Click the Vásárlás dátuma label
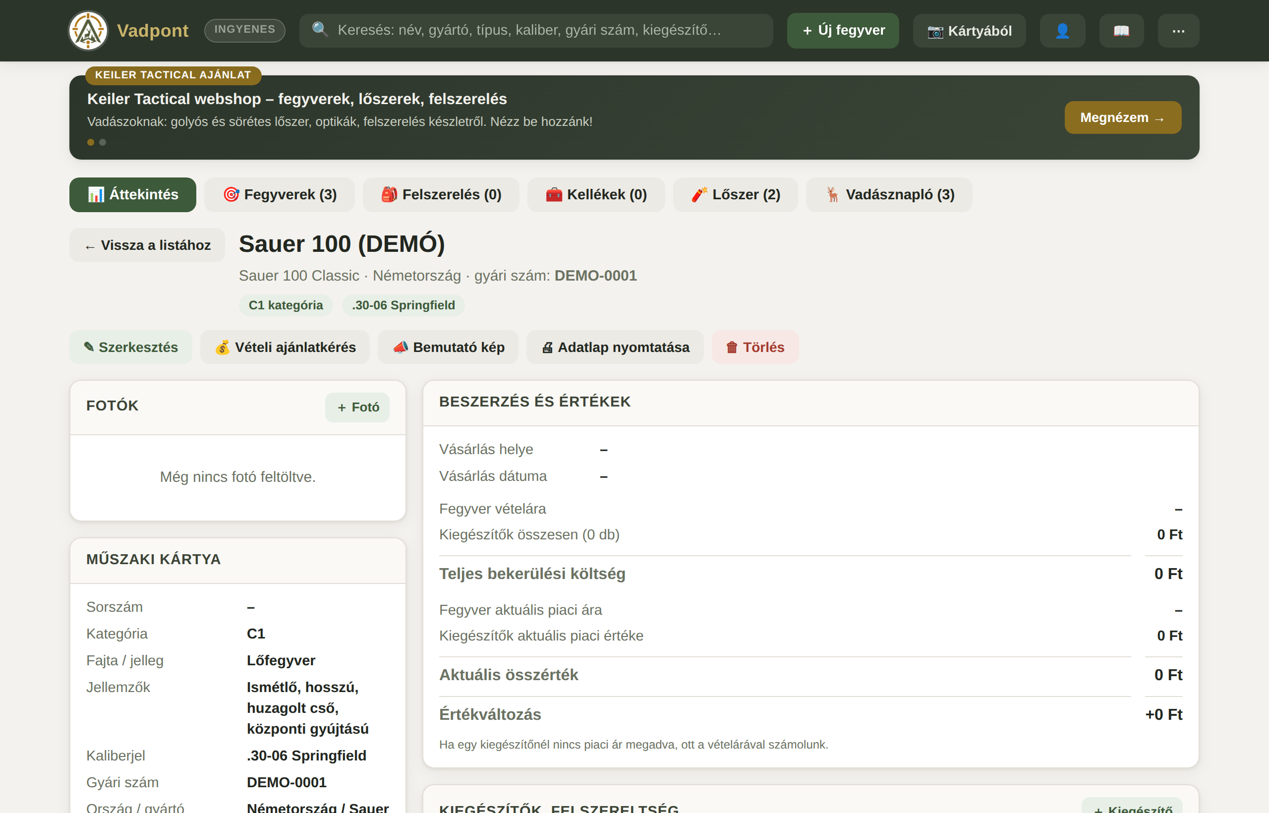This screenshot has width=1269, height=813. [493, 476]
